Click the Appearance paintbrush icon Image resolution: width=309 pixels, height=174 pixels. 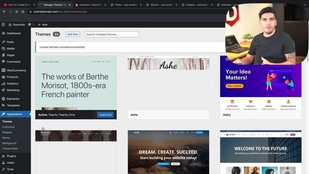[3, 114]
